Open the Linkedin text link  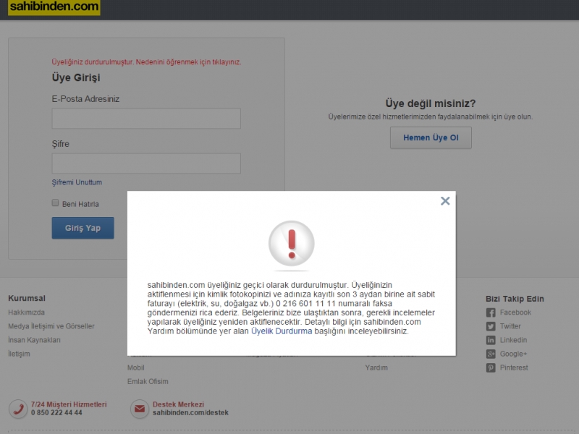point(513,340)
